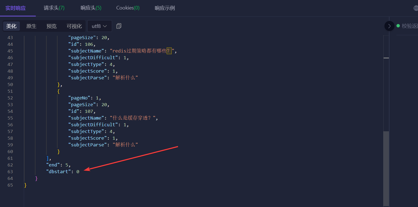Click the text "什么是缓存穿透？"
The width and height of the screenshot is (418, 207).
point(133,118)
